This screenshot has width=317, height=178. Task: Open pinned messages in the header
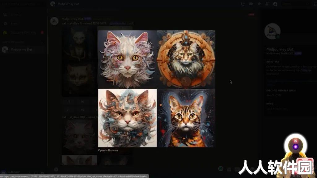point(259,4)
